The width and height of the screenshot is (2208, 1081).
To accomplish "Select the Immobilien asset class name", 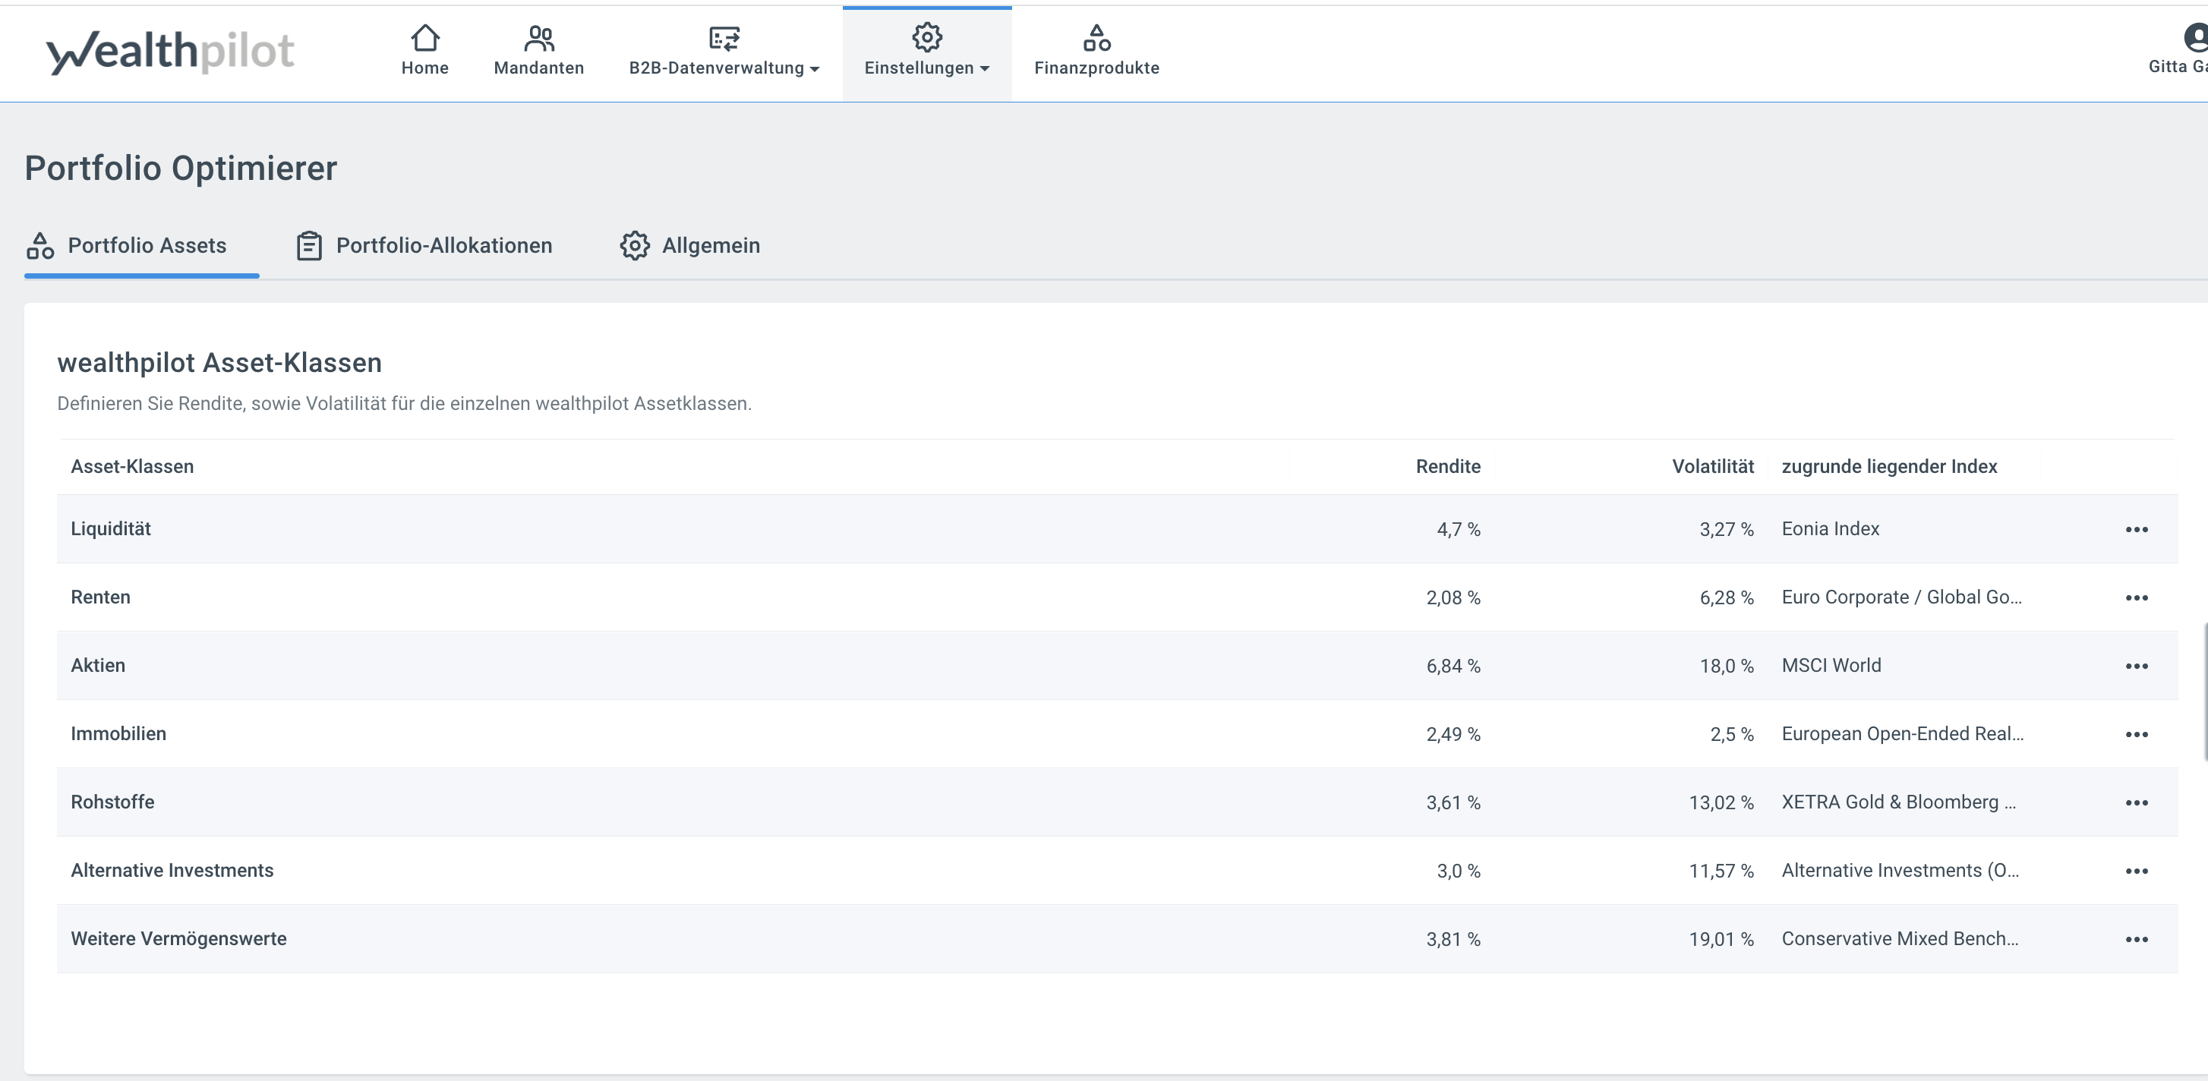I will coord(118,734).
